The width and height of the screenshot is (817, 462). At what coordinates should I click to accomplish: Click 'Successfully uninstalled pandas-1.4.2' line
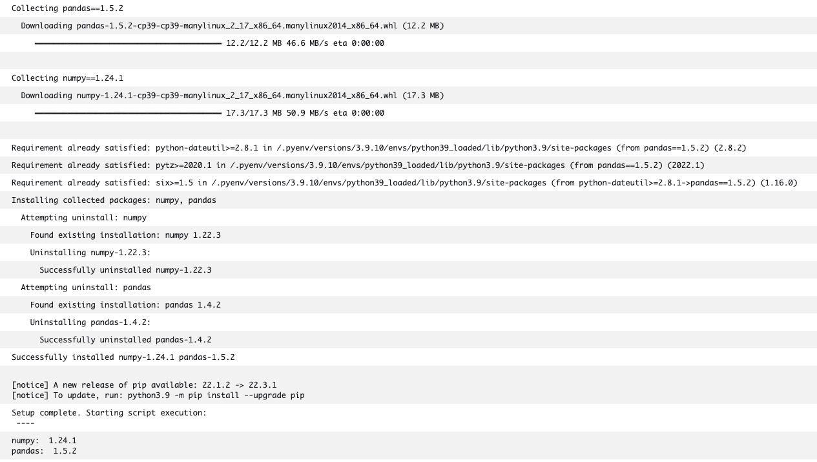coord(125,340)
